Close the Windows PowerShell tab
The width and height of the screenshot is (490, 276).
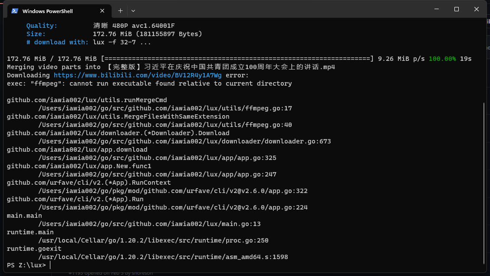pyautogui.click(x=102, y=11)
